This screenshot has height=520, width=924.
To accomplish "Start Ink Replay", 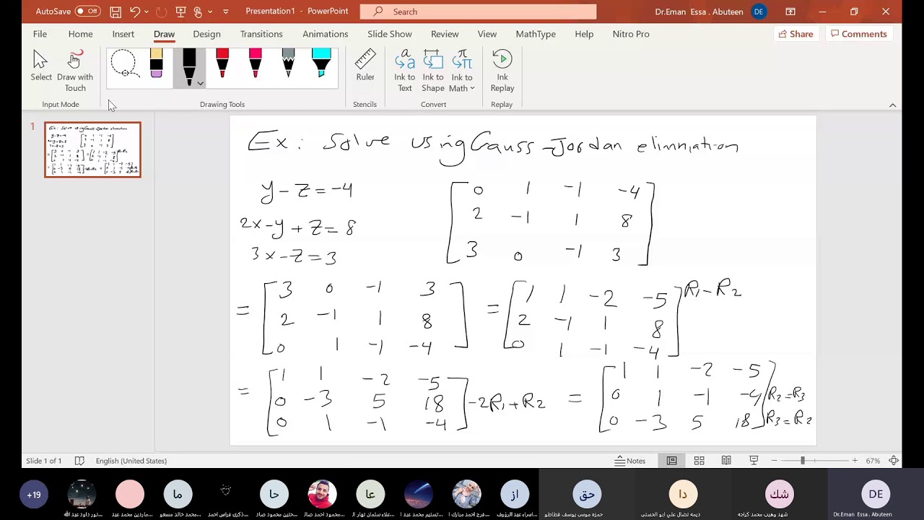I will (502, 70).
